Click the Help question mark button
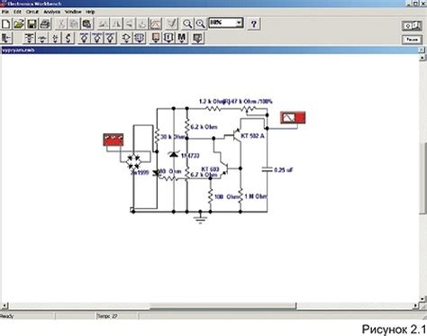427x336 pixels. pos(254,23)
